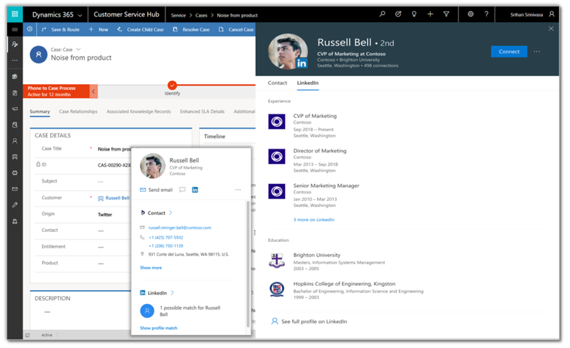Go to Cases in breadcrumb

pos(201,15)
